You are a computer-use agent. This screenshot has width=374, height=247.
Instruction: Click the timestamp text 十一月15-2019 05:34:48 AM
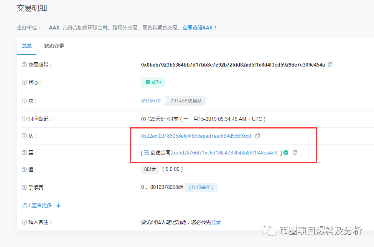coord(215,119)
